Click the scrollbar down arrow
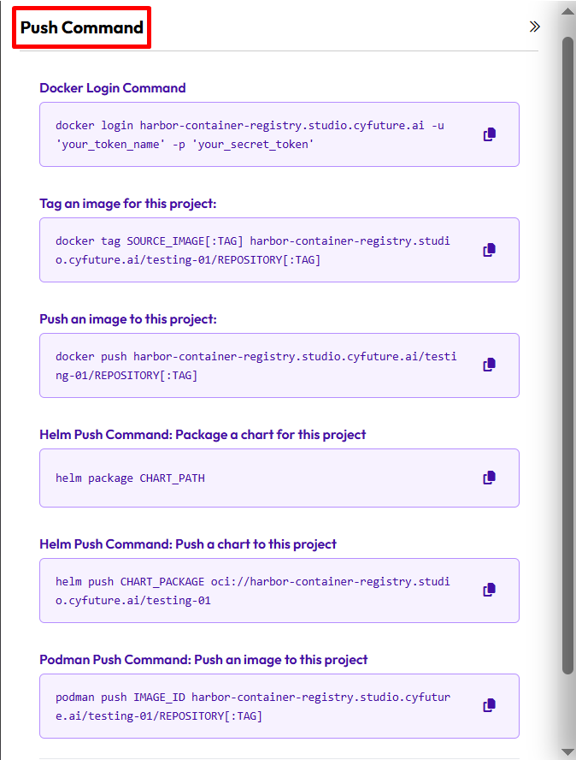Viewport: 576px width, 760px height. pyautogui.click(x=567, y=751)
